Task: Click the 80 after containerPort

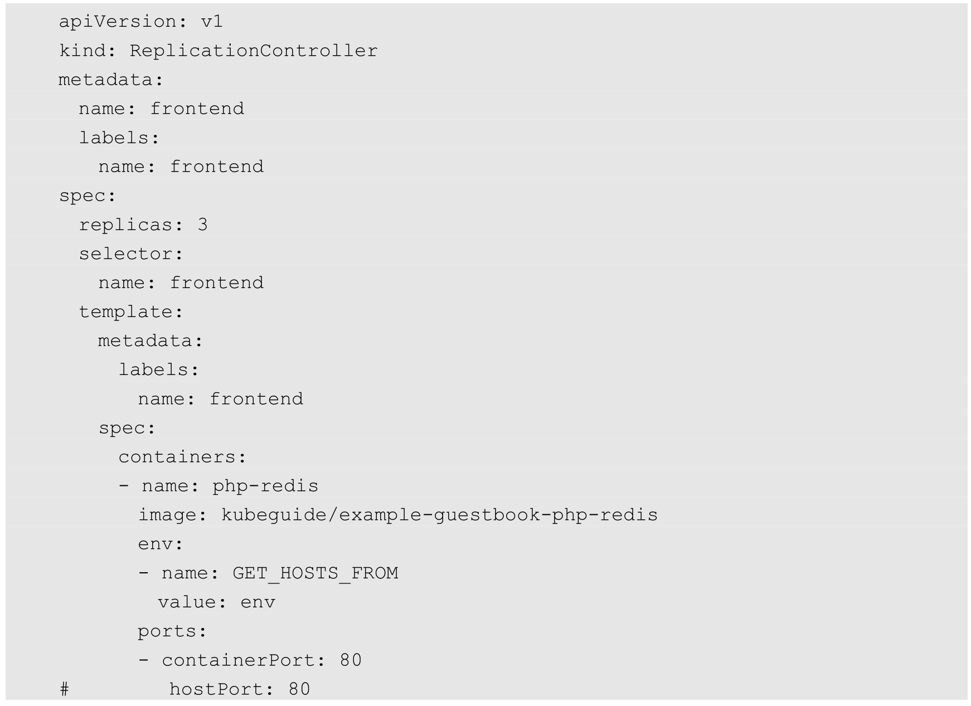Action: pyautogui.click(x=351, y=660)
